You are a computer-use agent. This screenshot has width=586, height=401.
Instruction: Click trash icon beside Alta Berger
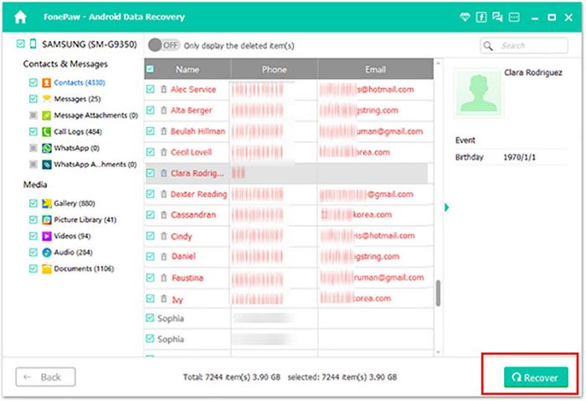point(164,110)
